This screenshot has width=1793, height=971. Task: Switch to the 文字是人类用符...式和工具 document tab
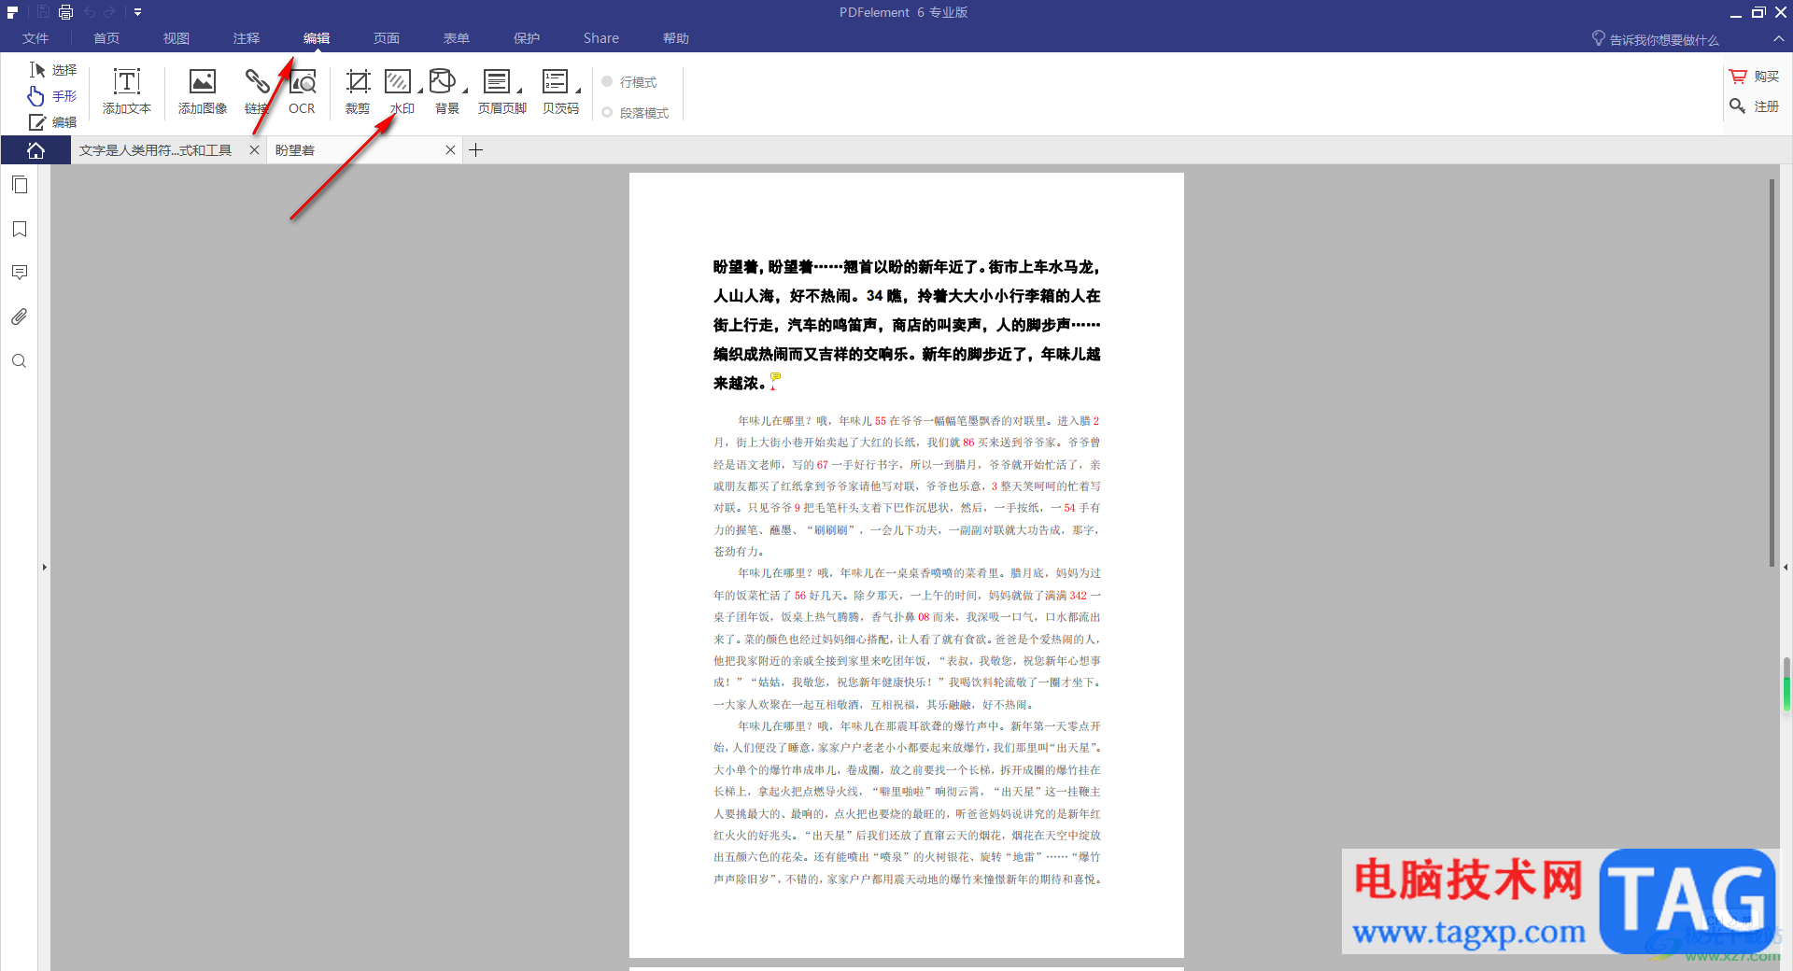(x=155, y=150)
